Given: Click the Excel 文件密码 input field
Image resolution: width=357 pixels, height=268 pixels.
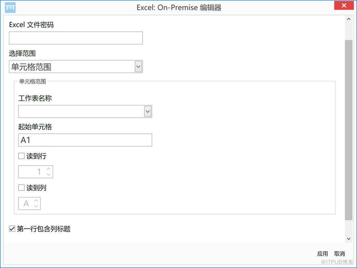Looking at the screenshot, I should pos(76,38).
